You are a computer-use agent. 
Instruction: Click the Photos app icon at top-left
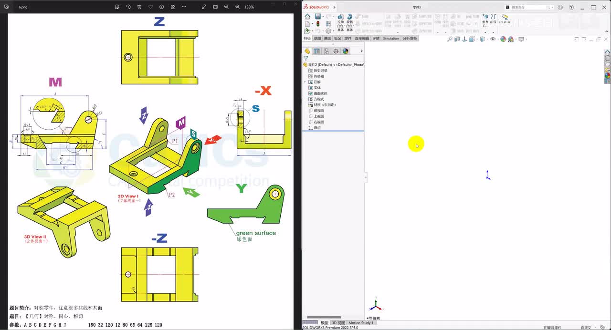tap(6, 7)
